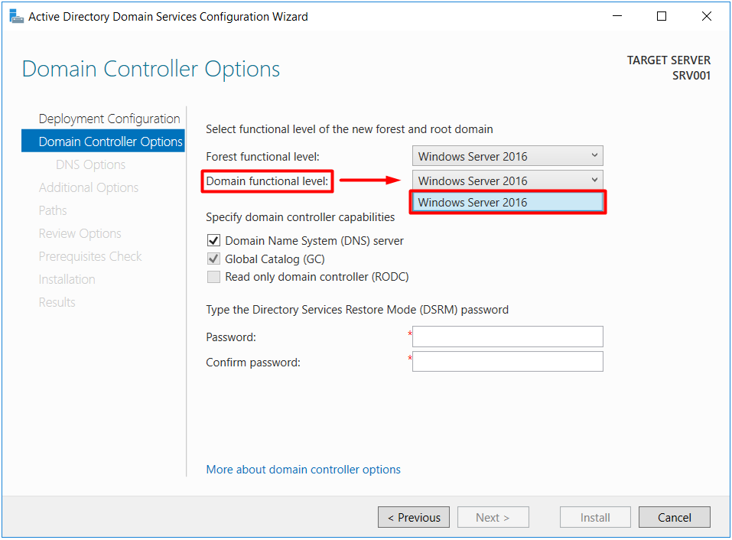Screen dimensions: 732x540
Task: Choose Windows Server 2016 from the open list
Action: coord(507,202)
